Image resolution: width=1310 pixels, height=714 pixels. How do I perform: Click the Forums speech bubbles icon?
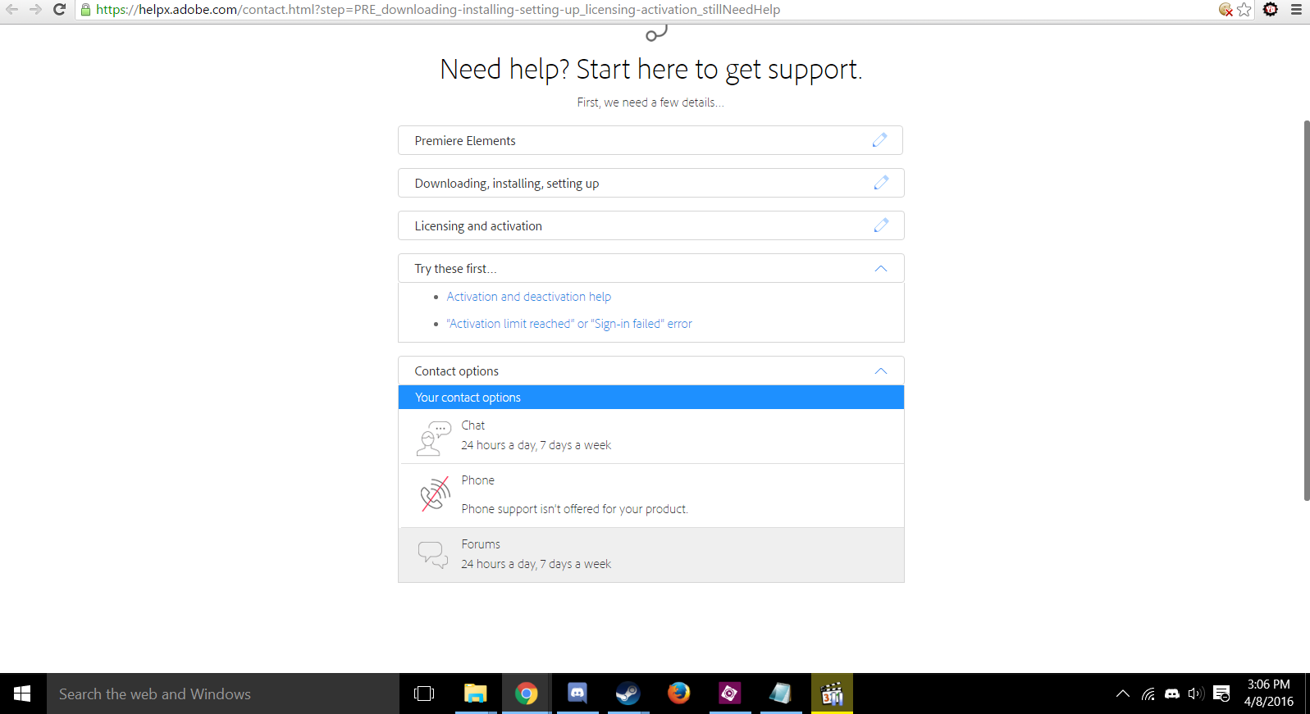coord(433,555)
